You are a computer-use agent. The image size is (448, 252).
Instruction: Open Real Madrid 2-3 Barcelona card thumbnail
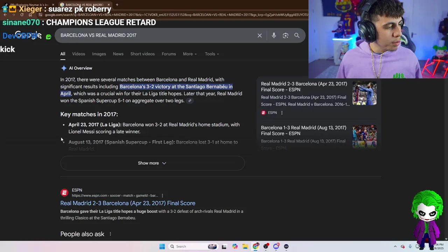coord(364,93)
